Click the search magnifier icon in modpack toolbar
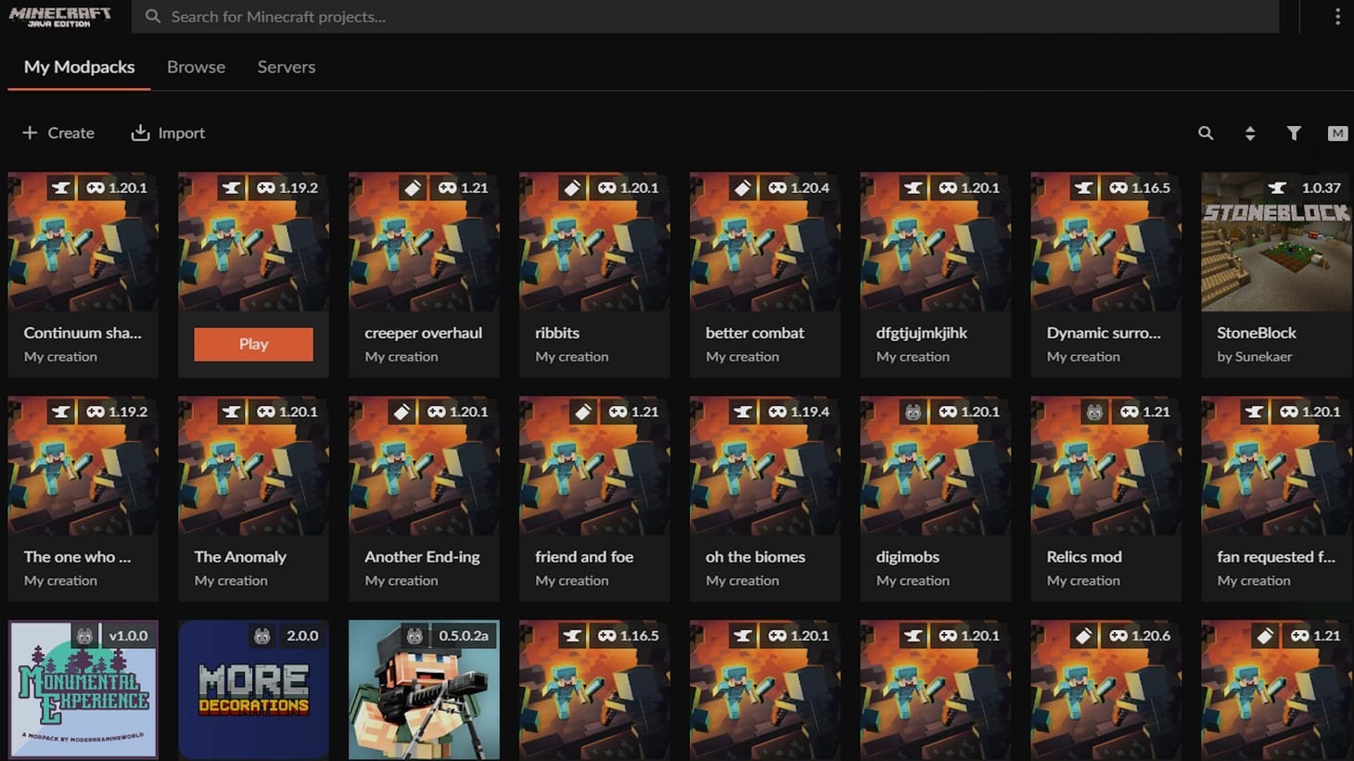The height and width of the screenshot is (761, 1354). click(x=1206, y=133)
